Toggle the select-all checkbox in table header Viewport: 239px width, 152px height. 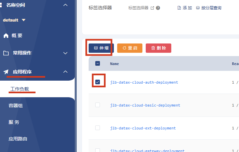98,63
